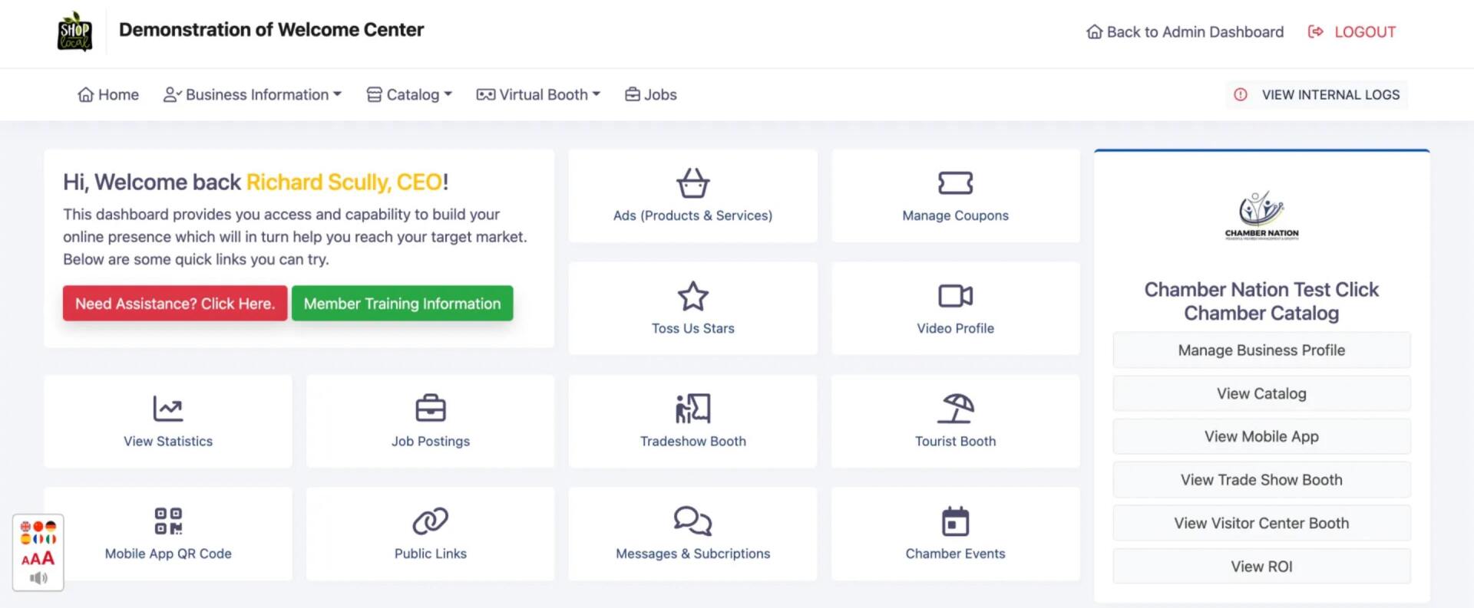This screenshot has height=608, width=1474.
Task: Click the Richard Scully, CEO name text
Action: 344,182
